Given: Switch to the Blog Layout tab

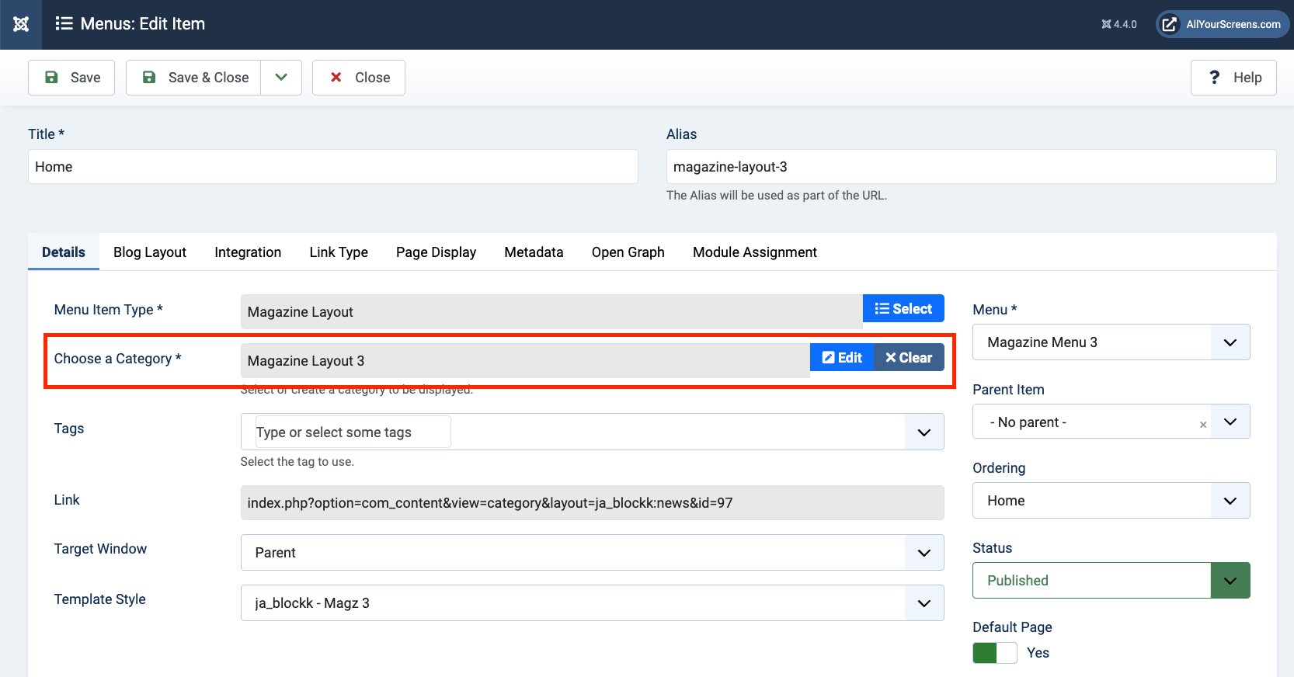Looking at the screenshot, I should (x=150, y=252).
